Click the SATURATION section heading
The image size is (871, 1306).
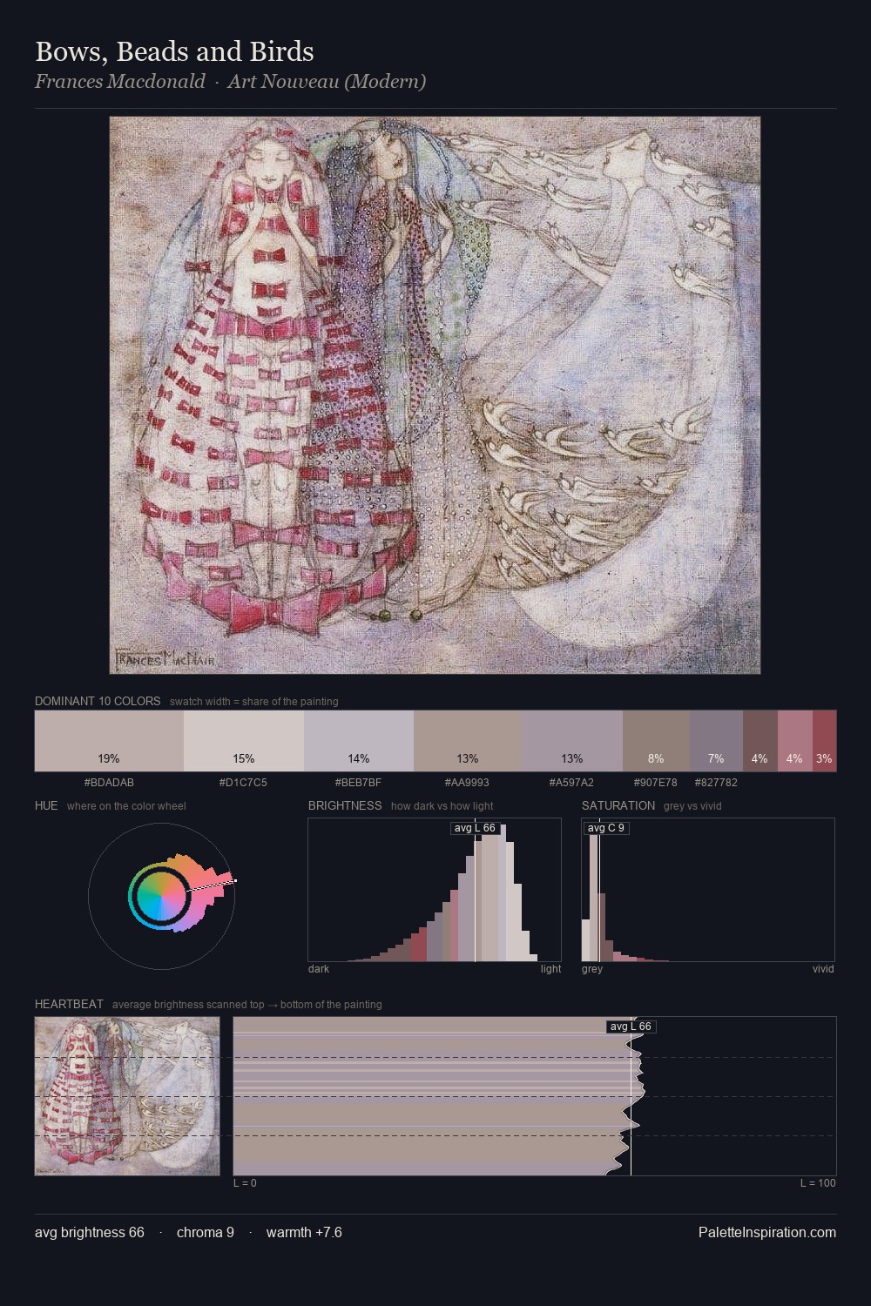tap(618, 805)
